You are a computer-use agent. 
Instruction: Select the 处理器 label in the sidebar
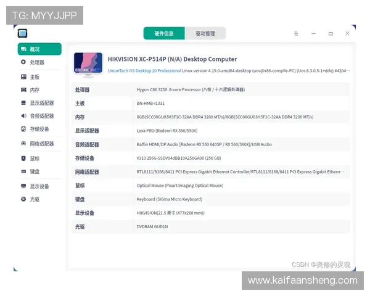point(37,62)
